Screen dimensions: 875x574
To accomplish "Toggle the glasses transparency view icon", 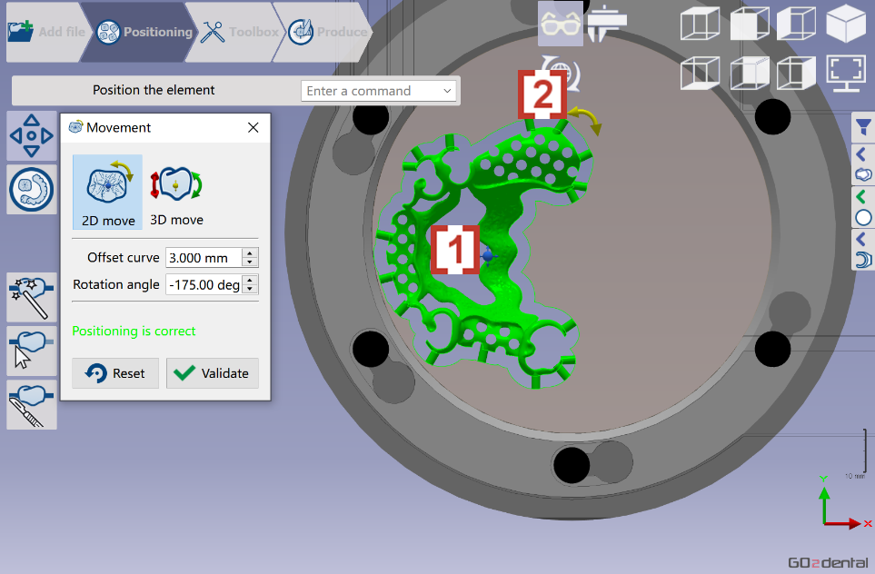I will point(561,24).
